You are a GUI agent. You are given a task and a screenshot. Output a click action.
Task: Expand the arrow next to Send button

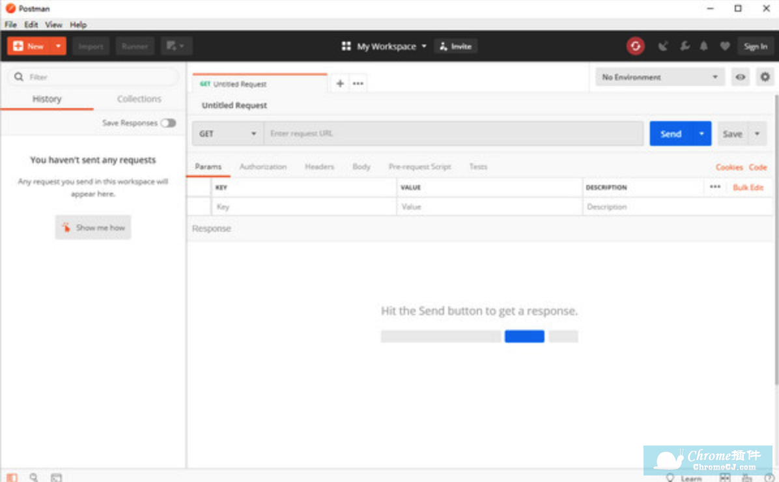tap(701, 134)
